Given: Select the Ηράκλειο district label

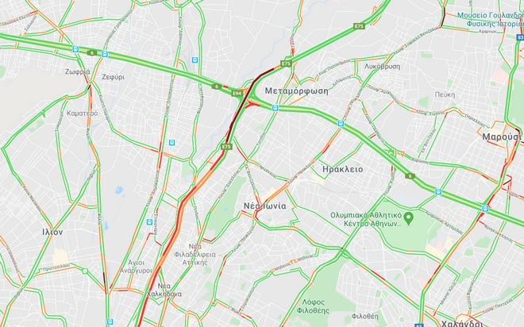Looking at the screenshot, I should pyautogui.click(x=342, y=169).
